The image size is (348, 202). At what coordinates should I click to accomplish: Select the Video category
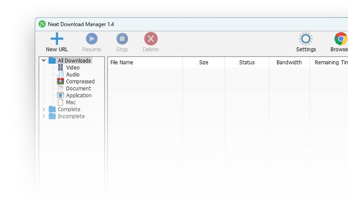(x=73, y=68)
